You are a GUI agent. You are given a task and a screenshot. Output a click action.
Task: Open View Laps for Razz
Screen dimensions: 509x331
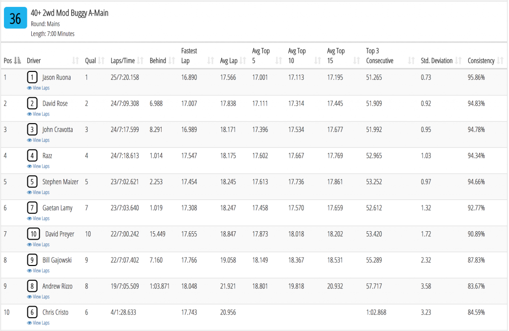38,166
